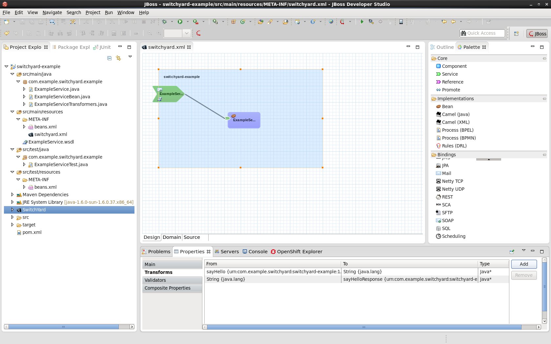Screen dimensions: 551x344
Task: Open the Navigate menu
Action: tap(52, 12)
